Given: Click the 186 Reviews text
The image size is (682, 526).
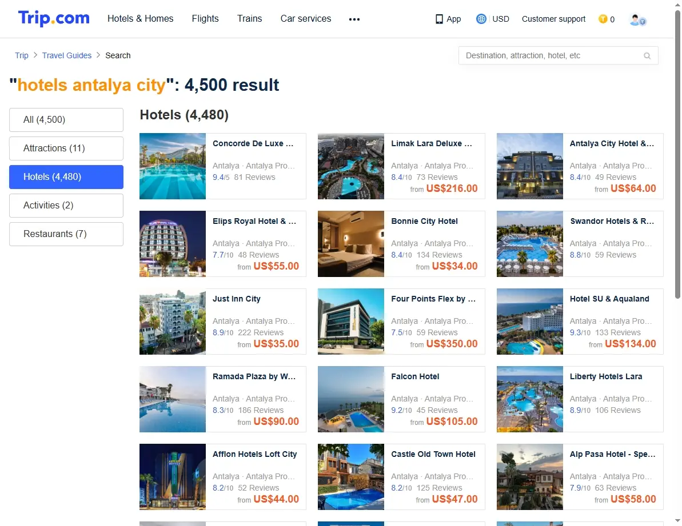Looking at the screenshot, I should (261, 411).
